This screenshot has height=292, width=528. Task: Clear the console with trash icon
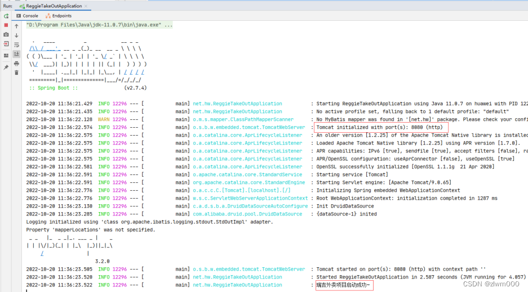16,73
